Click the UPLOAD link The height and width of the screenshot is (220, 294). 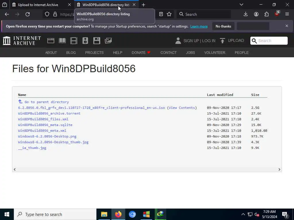[236, 41]
